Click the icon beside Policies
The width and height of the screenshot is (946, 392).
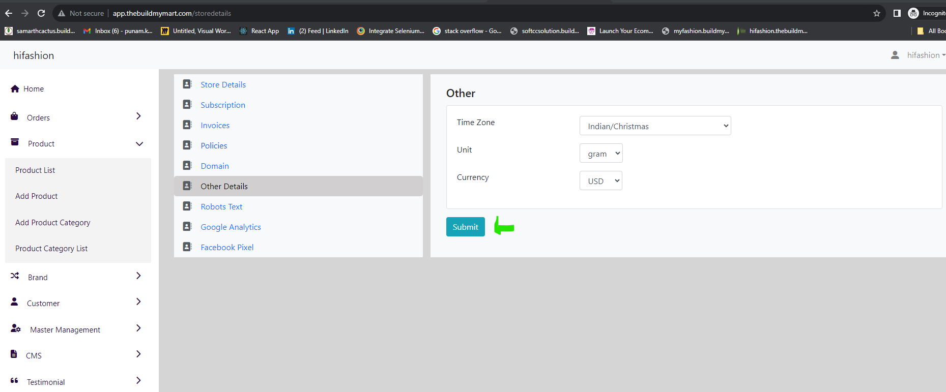point(187,145)
